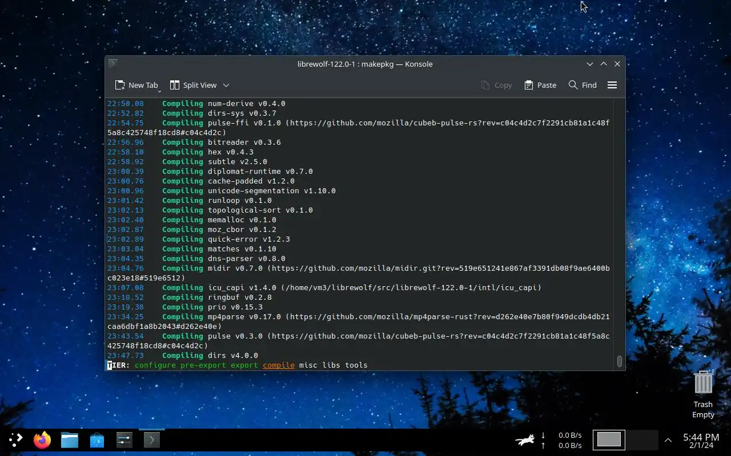731x456 pixels.
Task: Minimize the Konsole window
Action: pos(590,64)
